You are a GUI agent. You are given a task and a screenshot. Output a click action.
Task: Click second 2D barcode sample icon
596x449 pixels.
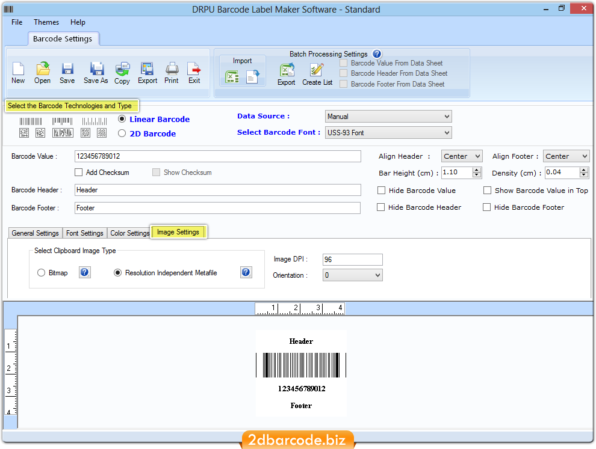(x=40, y=133)
